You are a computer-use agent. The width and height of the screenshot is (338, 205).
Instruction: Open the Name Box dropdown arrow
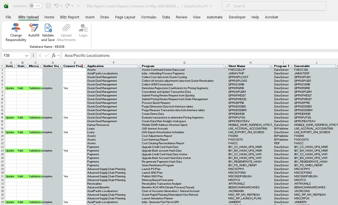coord(27,56)
